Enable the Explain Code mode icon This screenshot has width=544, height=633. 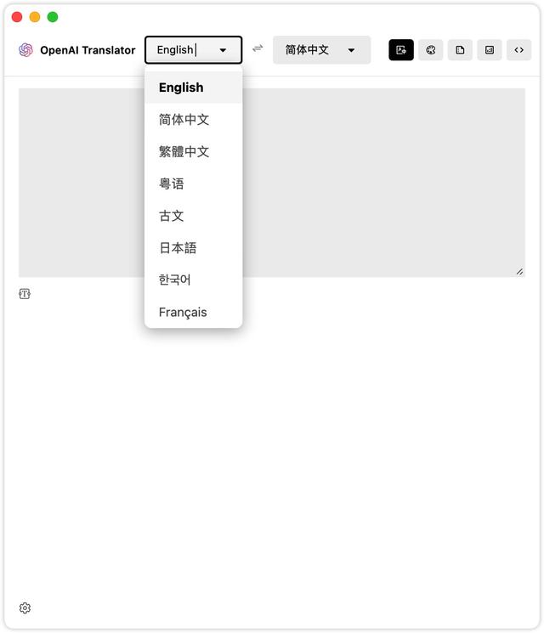518,50
